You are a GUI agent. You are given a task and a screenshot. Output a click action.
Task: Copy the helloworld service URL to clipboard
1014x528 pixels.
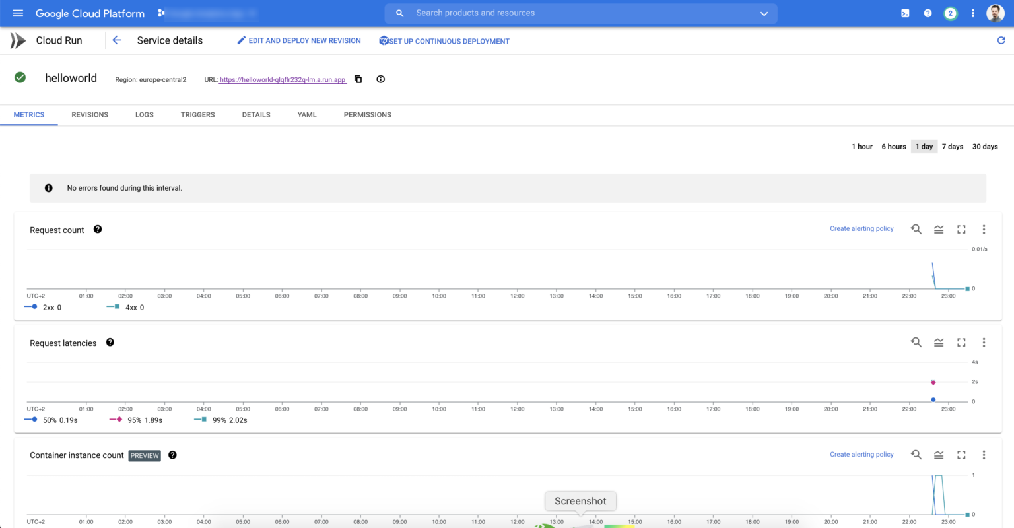[358, 79]
